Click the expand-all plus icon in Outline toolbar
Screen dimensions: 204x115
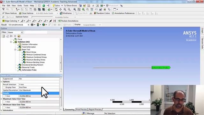point(15,36)
